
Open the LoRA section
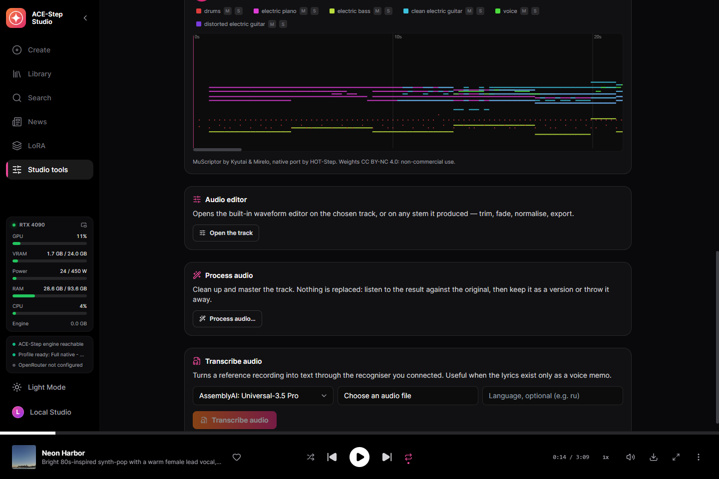(x=49, y=146)
